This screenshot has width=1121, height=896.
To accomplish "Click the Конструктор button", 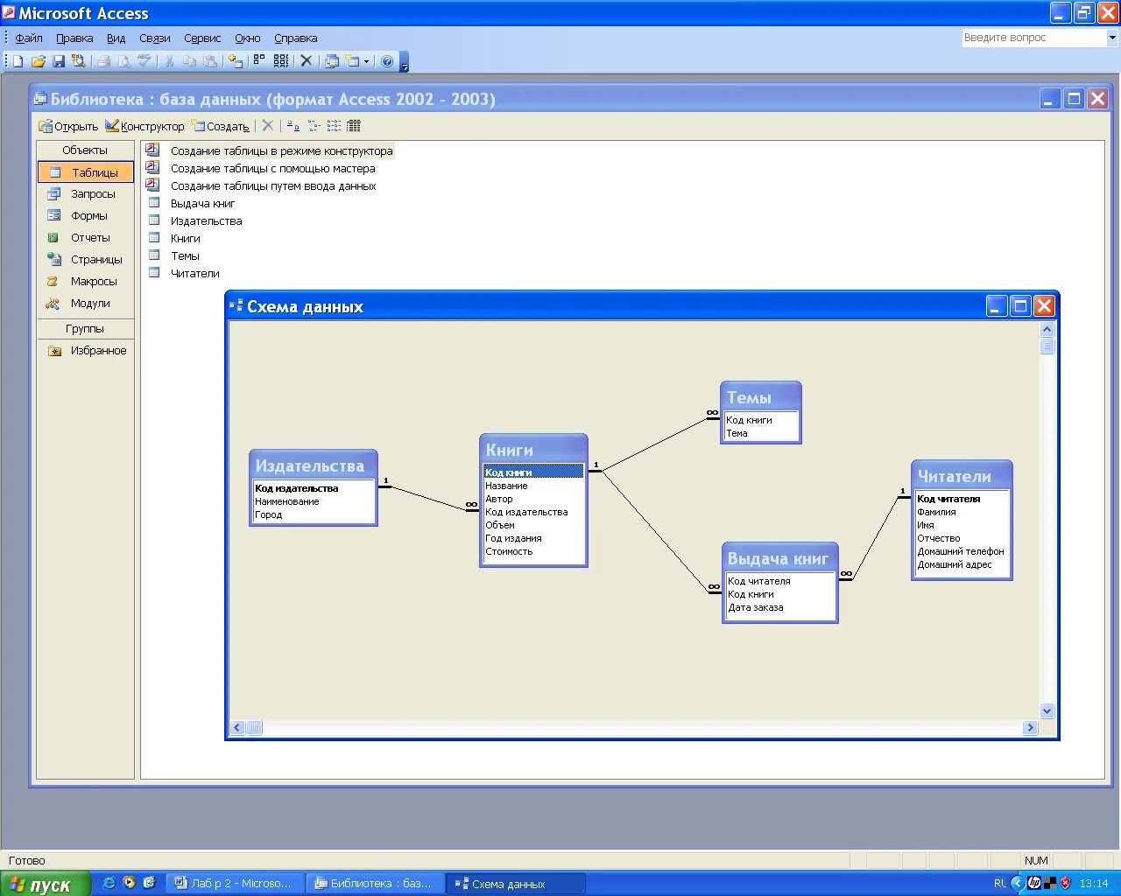I will click(x=145, y=126).
